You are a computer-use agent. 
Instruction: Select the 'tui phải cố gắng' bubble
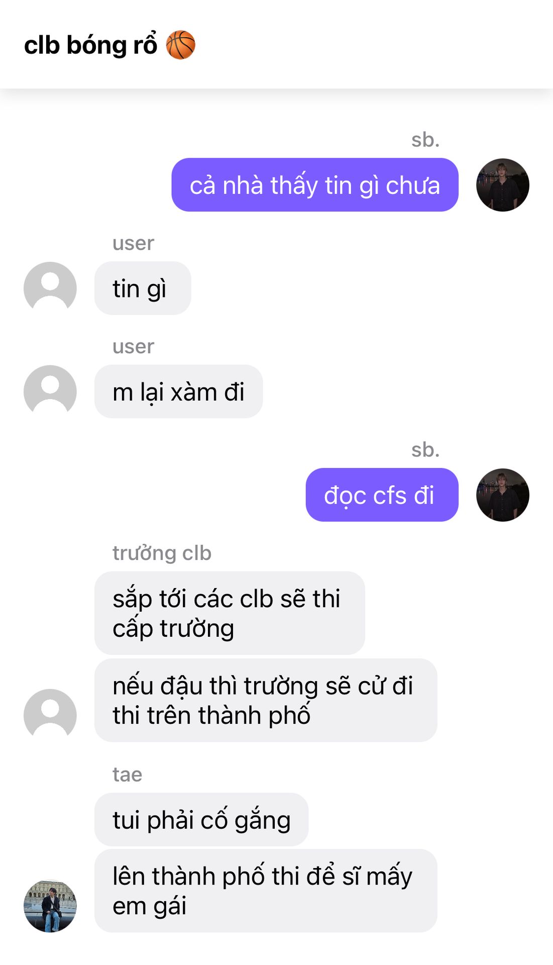tap(201, 820)
